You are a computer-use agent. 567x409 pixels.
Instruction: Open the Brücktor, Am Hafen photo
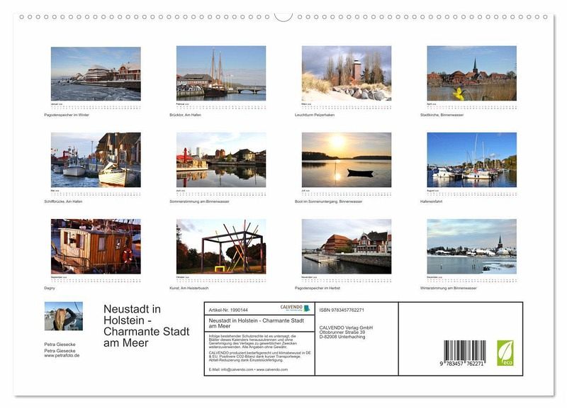221,73
